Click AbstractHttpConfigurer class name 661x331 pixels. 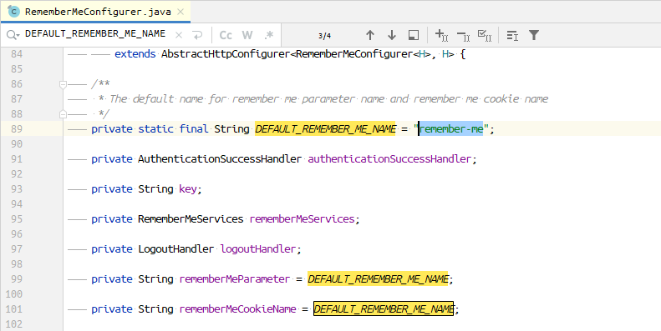coord(226,54)
